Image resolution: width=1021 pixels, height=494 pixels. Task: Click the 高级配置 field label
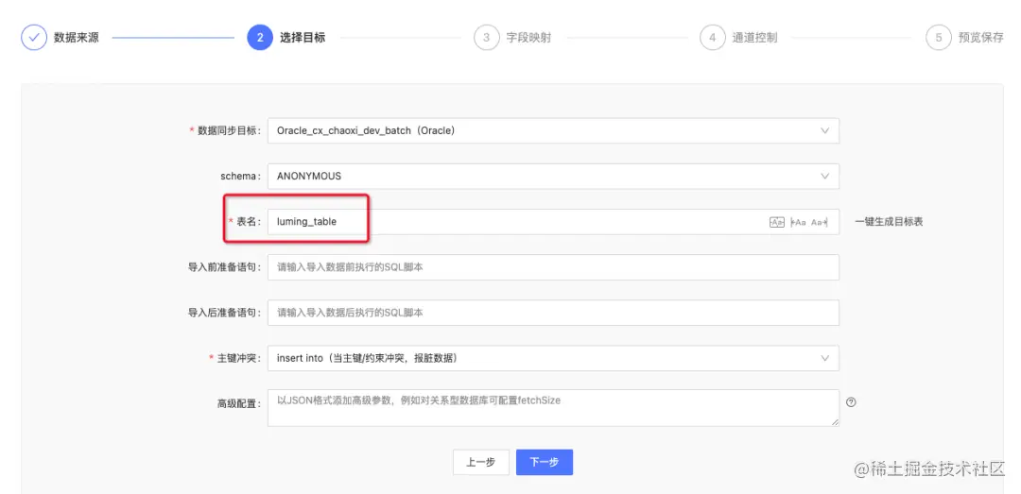[x=239, y=403]
